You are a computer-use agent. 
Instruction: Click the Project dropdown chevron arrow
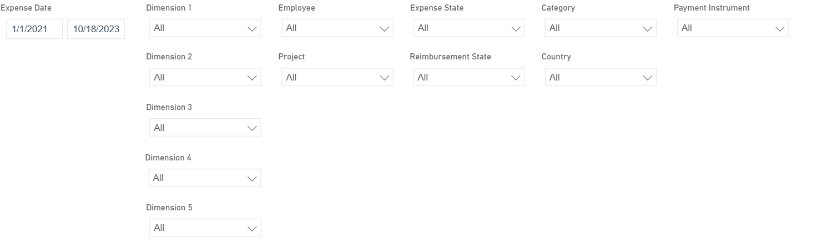coord(385,78)
